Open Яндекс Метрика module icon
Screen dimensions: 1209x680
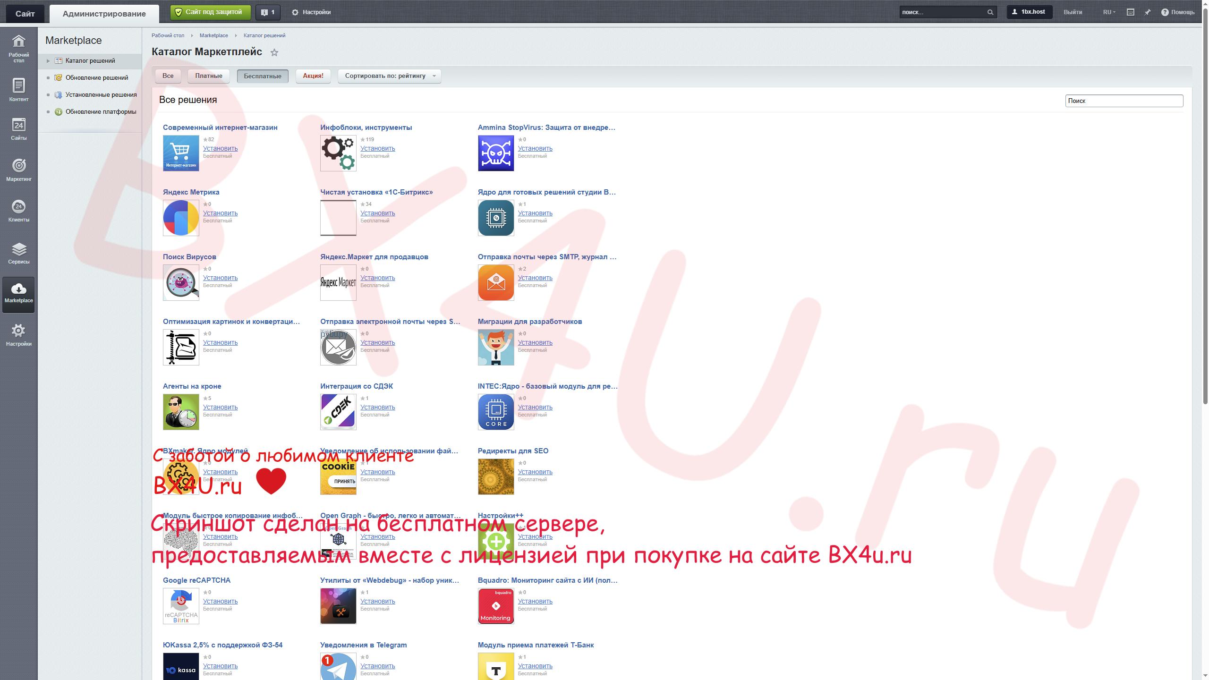(x=181, y=218)
